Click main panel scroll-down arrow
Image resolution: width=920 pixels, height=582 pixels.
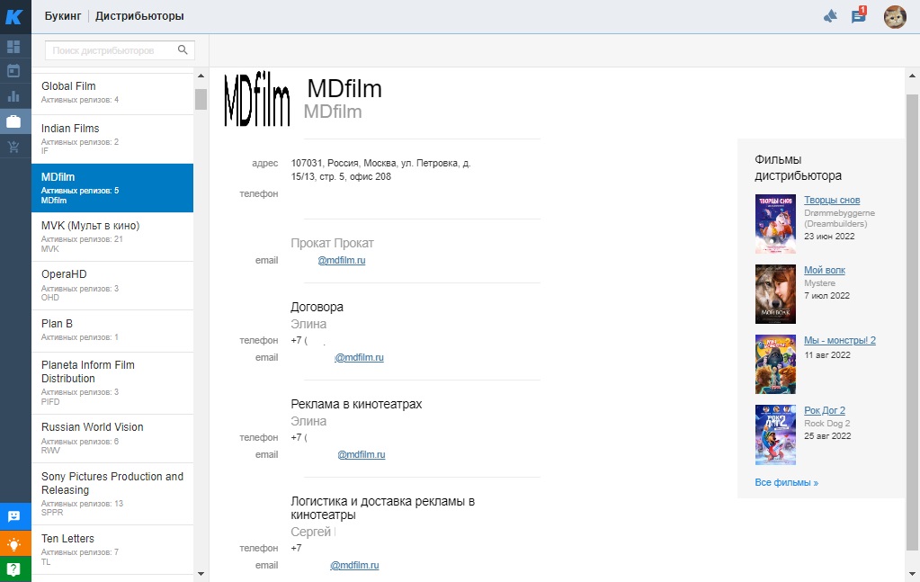pyautogui.click(x=913, y=574)
